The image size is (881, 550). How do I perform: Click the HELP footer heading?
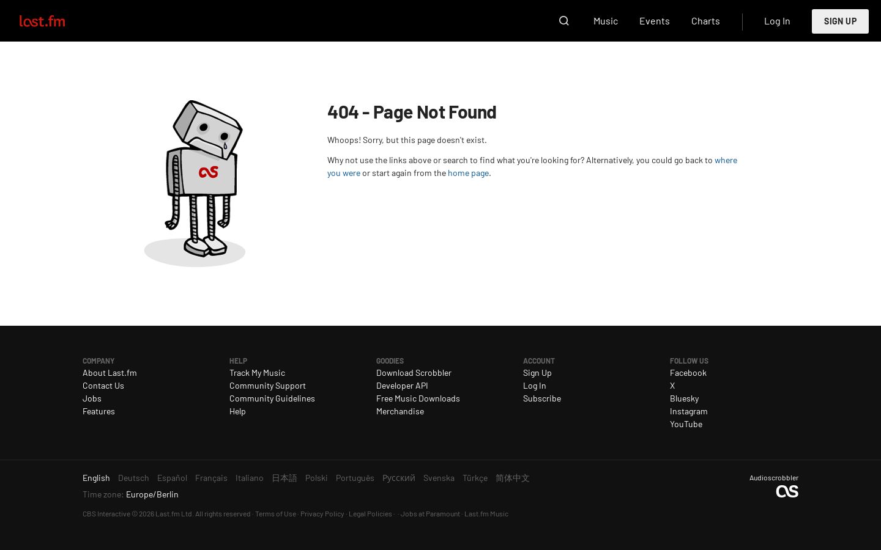(x=238, y=361)
